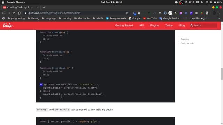Click the ruler/eyedropper extension icon

(176, 13)
